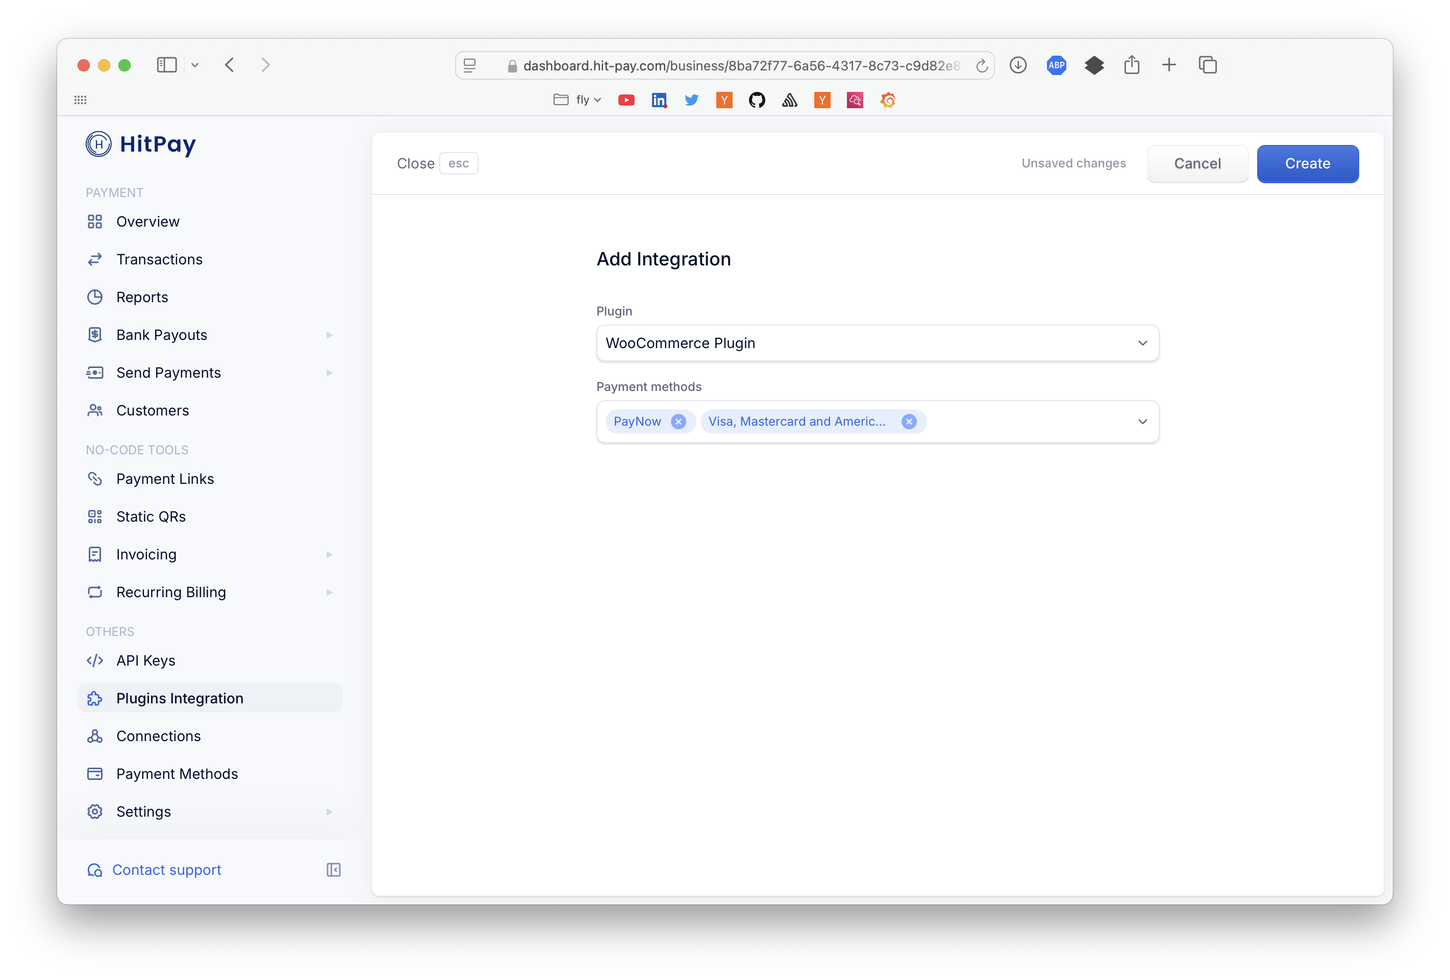Open the Customers page

pos(152,410)
